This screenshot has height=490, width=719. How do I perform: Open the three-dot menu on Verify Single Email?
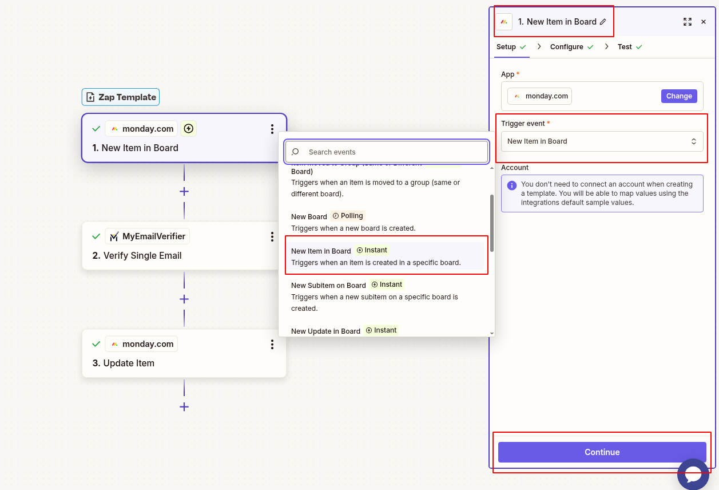[272, 236]
